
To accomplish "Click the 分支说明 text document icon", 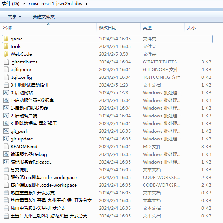I will [x=6, y=169].
